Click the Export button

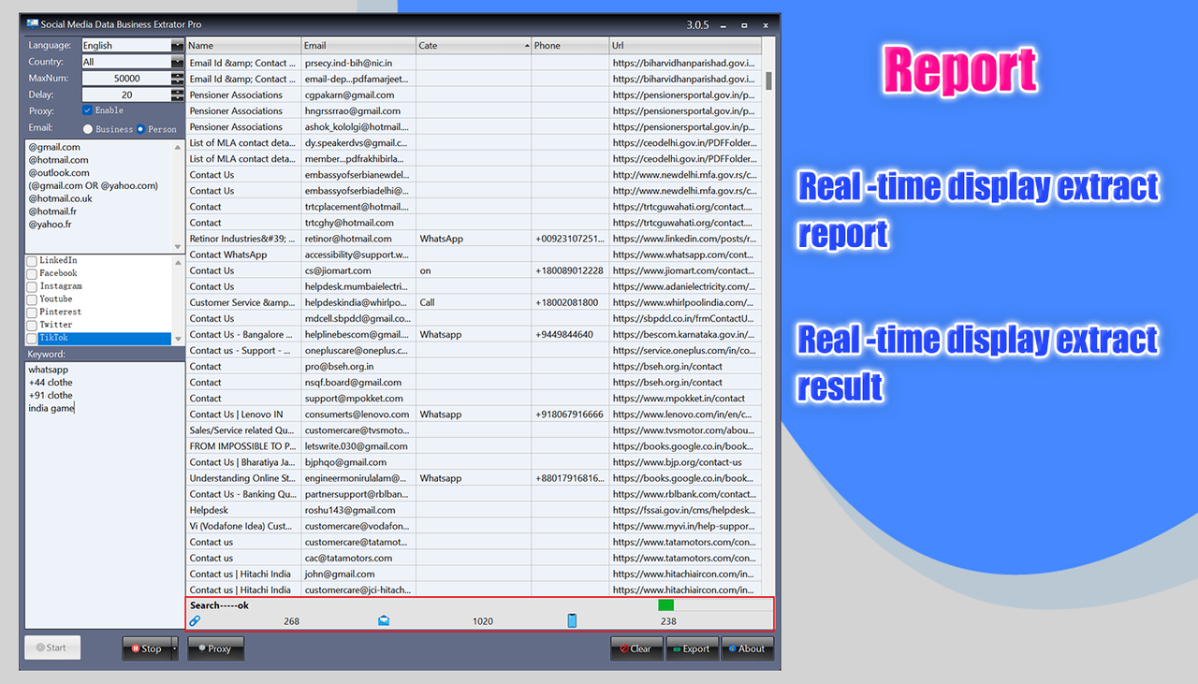[x=692, y=648]
